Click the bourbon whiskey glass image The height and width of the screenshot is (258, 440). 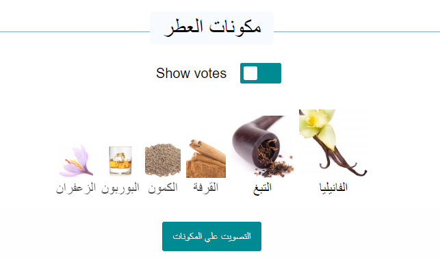(120, 160)
